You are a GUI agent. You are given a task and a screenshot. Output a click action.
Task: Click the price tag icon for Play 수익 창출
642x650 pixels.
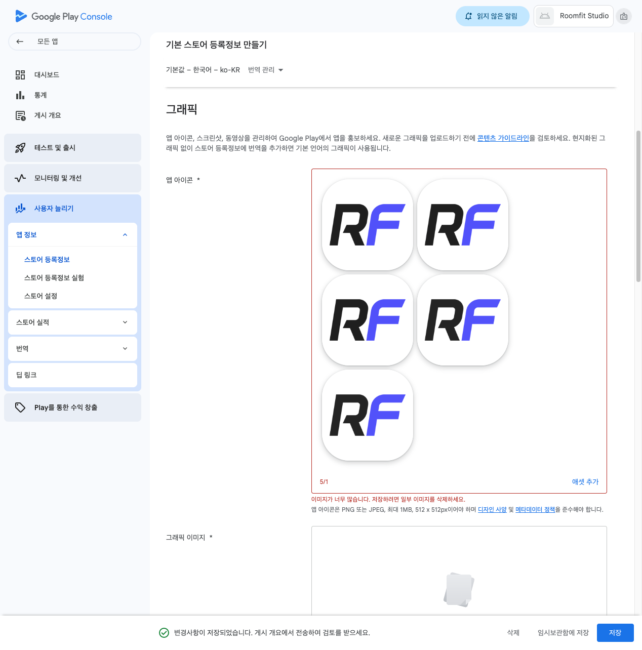click(20, 408)
